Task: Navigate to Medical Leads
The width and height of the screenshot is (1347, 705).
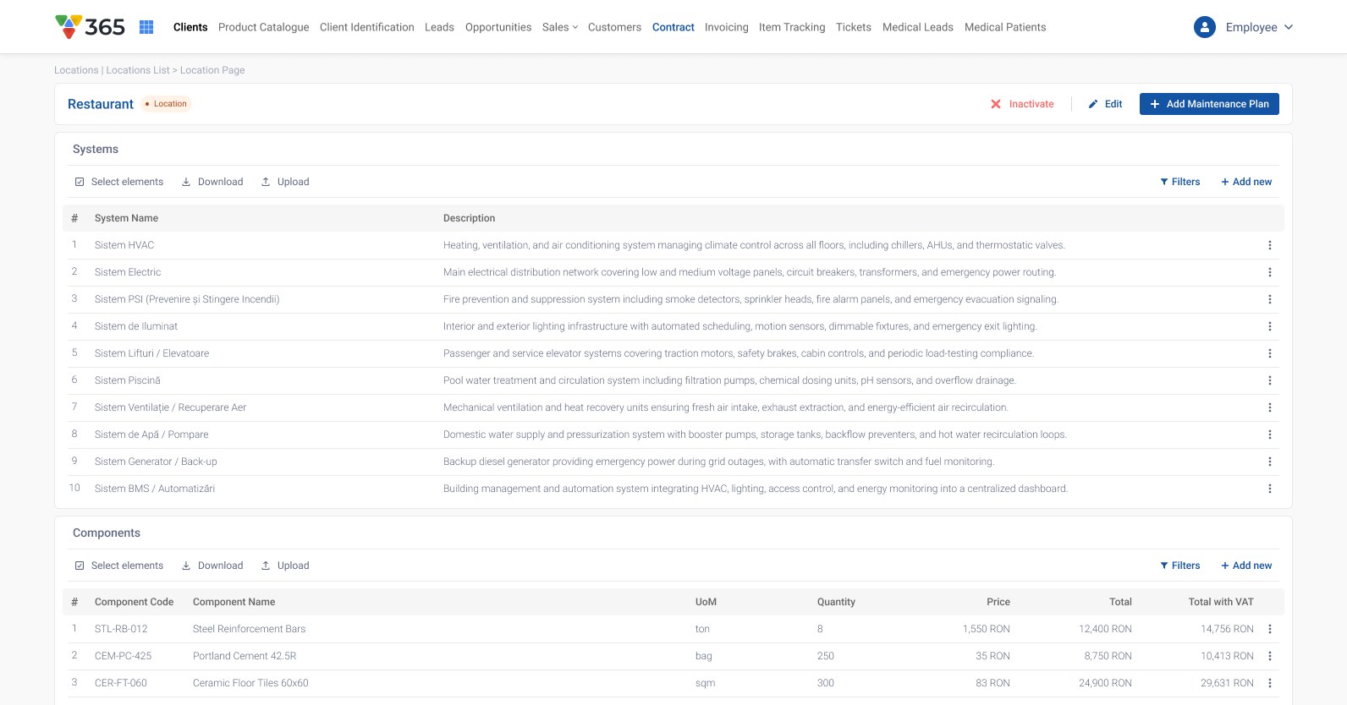Action: pyautogui.click(x=918, y=27)
